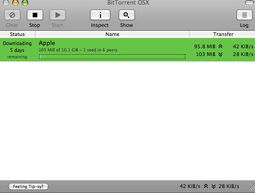Click the status bar upload arrows icon

pyautogui.click(x=206, y=186)
